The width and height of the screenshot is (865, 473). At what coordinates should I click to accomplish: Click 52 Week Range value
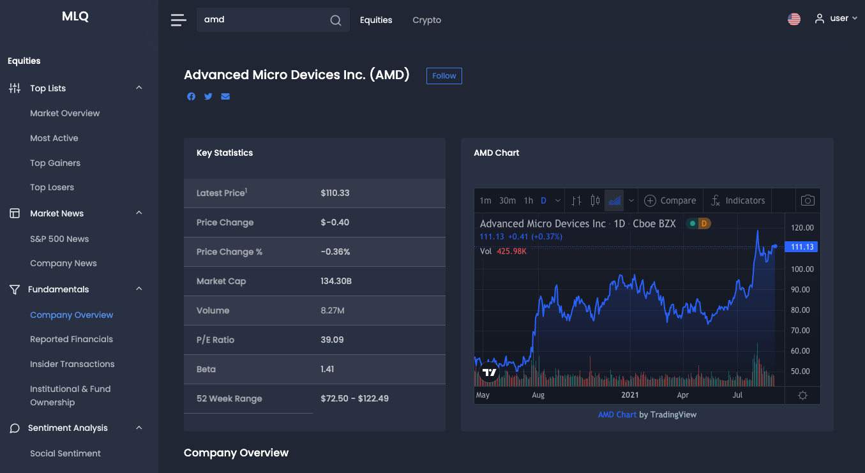[355, 398]
